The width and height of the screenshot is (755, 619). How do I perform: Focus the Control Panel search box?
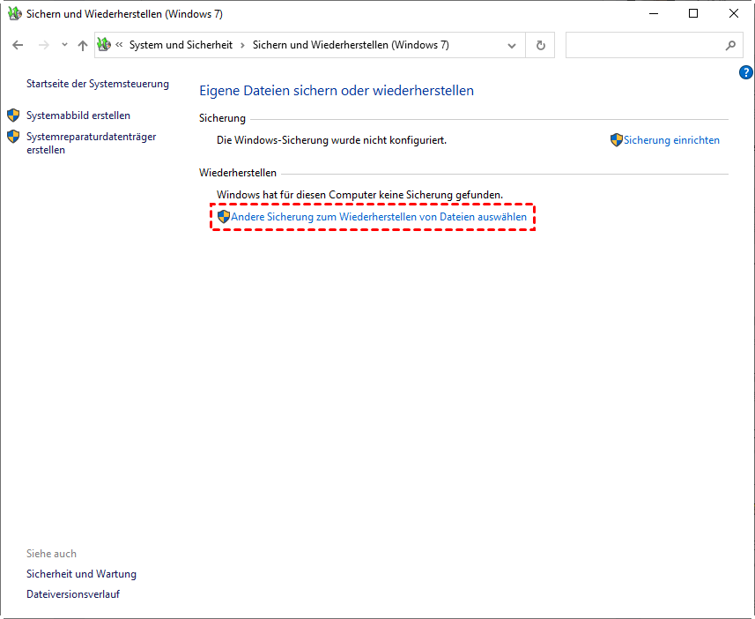click(654, 45)
